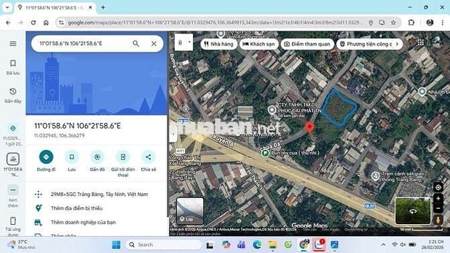Go back with the browser back arrow
450x253 pixels.
[8, 22]
